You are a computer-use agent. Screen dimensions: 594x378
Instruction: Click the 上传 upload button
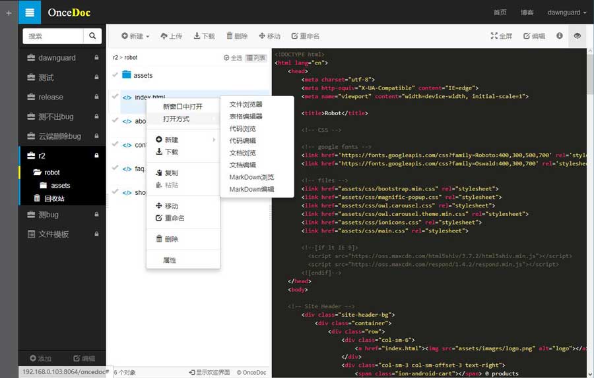point(171,36)
